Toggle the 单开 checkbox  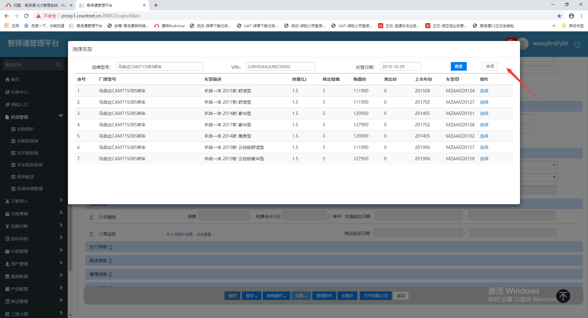pyautogui.click(x=330, y=216)
